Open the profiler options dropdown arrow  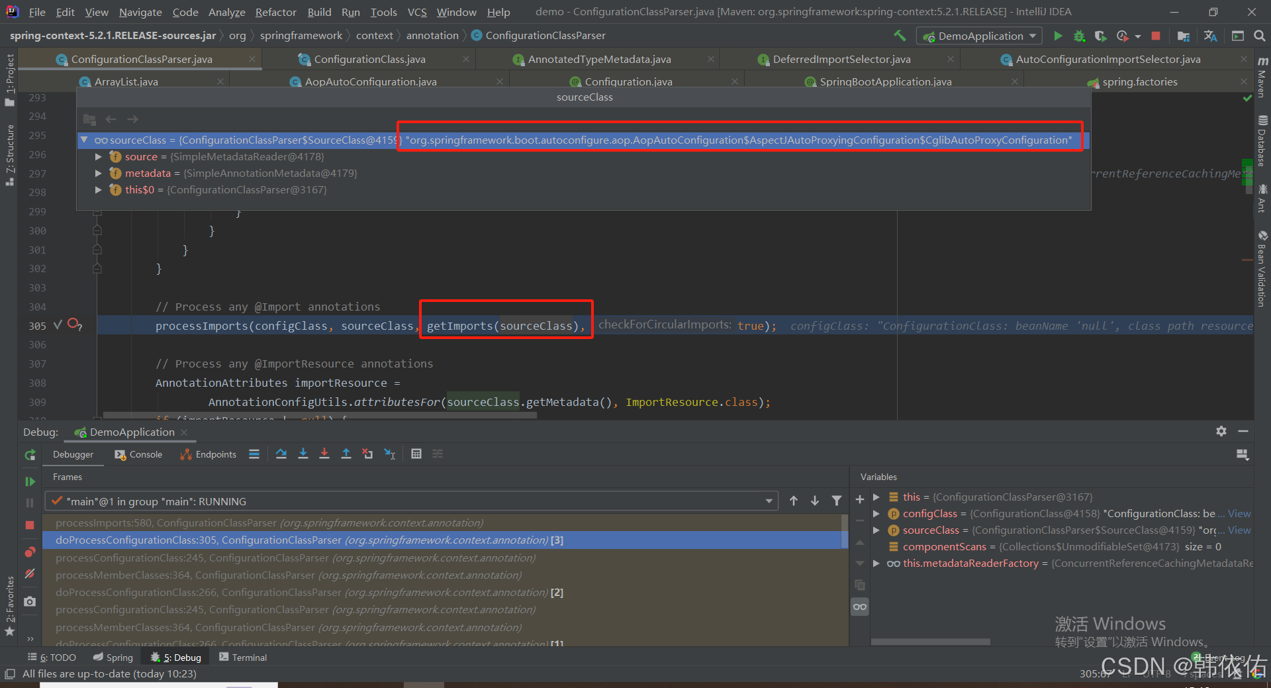pos(1138,36)
